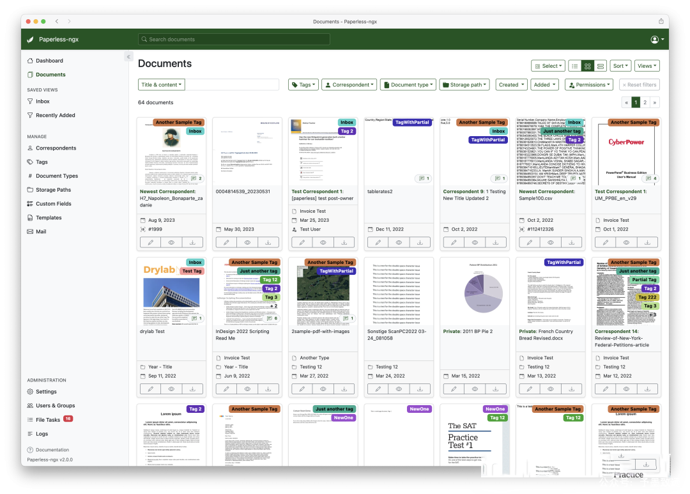
Task: Edit document 0004814539_20230531
Action: [226, 243]
